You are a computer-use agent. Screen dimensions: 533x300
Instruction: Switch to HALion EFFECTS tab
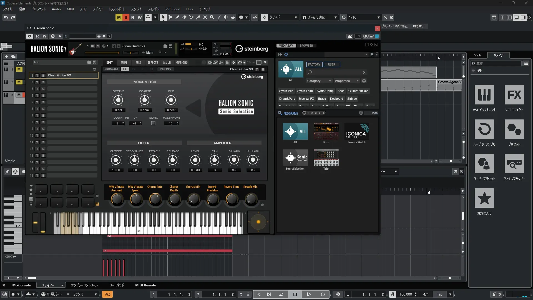click(152, 62)
